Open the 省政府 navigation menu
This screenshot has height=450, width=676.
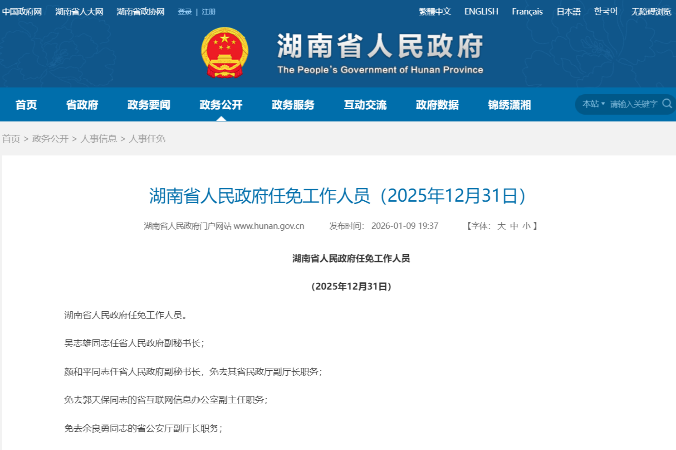82,105
